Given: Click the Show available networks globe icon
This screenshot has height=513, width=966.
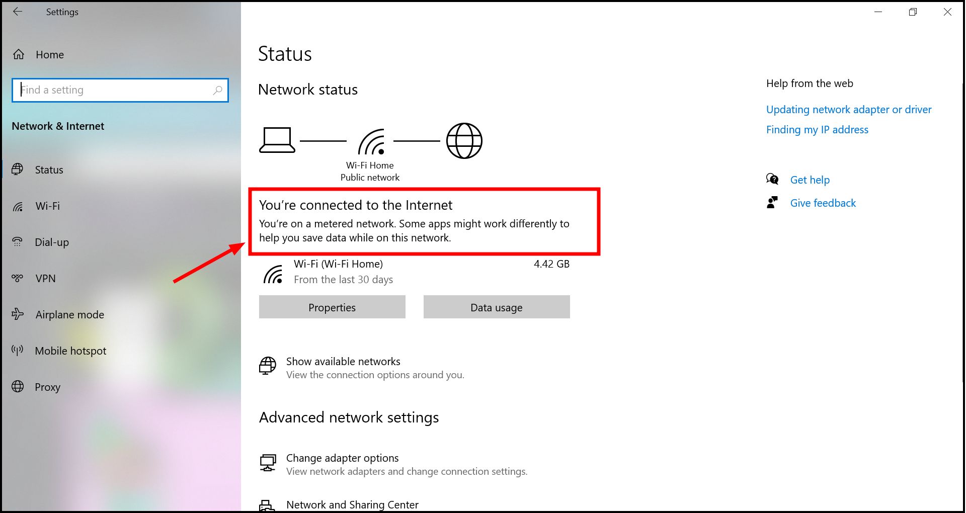Looking at the screenshot, I should (268, 367).
